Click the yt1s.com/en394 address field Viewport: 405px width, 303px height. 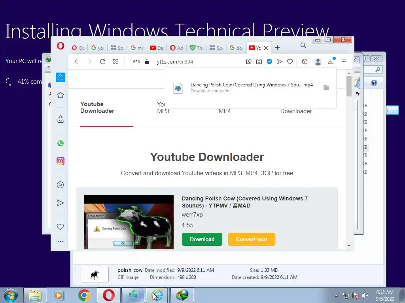tap(175, 62)
